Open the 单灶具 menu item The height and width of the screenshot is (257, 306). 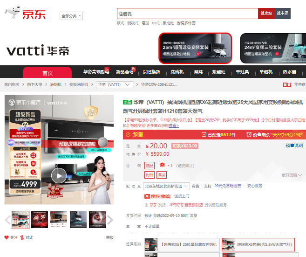pos(242,72)
